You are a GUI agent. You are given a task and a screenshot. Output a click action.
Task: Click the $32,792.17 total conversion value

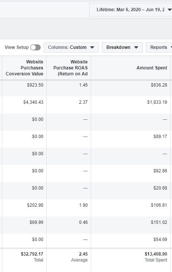click(x=32, y=254)
